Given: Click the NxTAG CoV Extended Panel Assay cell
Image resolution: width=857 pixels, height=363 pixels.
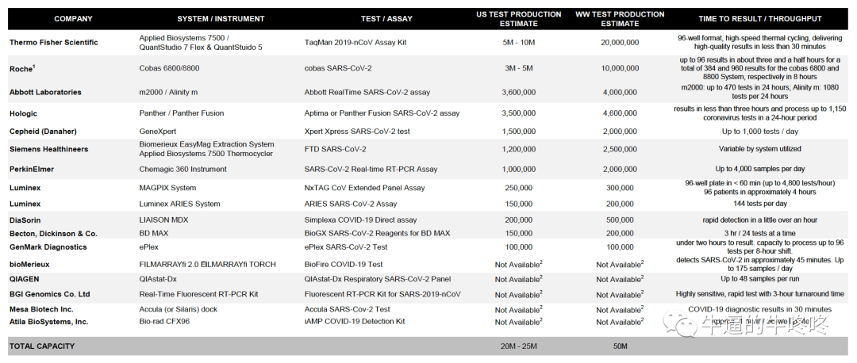Looking at the screenshot, I should pos(364,188).
